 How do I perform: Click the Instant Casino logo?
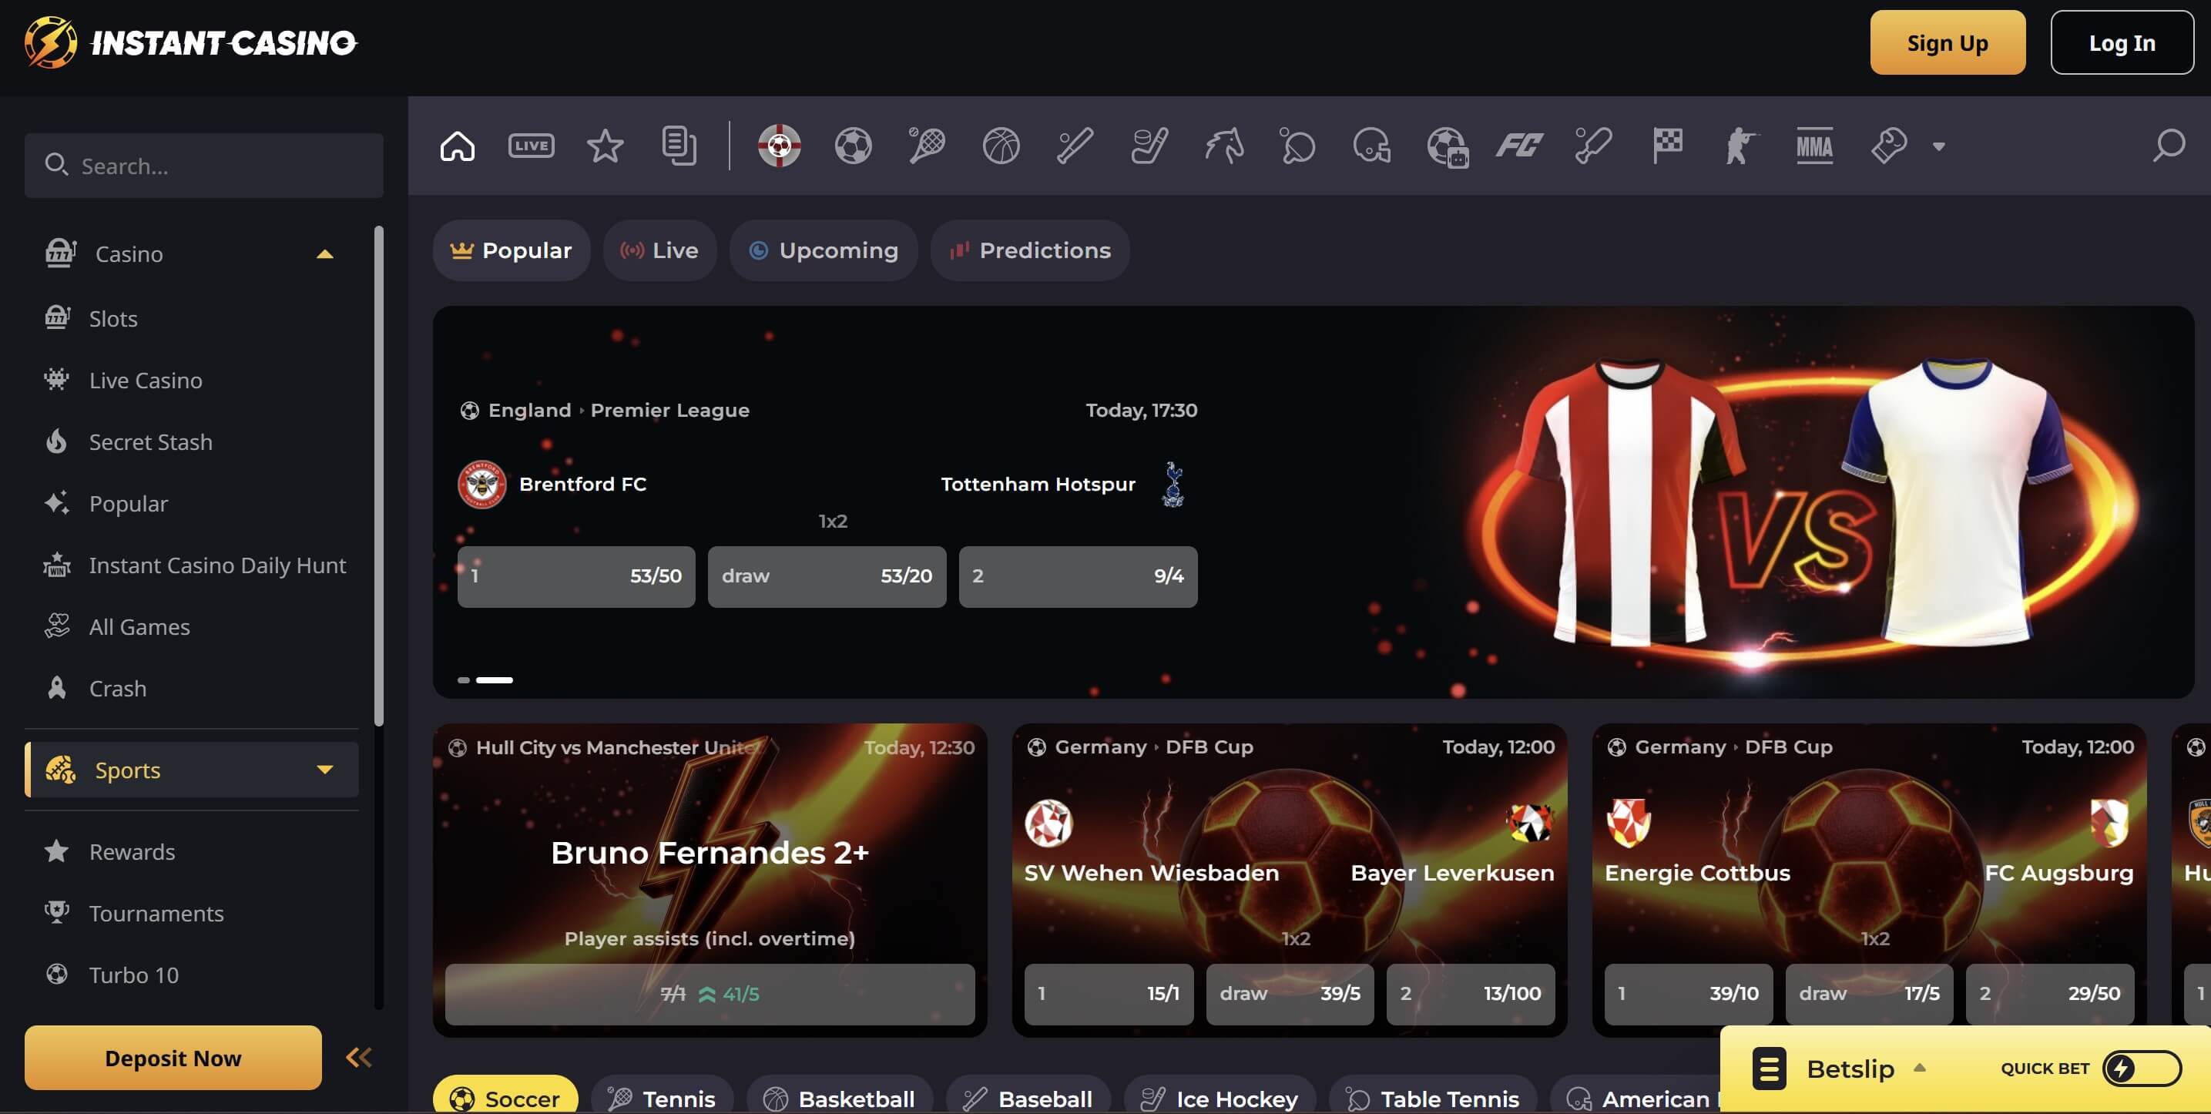190,43
